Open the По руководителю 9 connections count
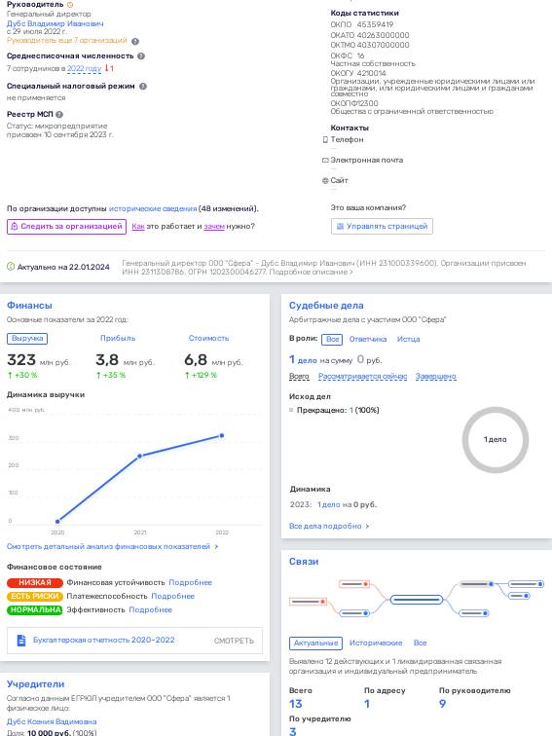The image size is (552, 736). (442, 704)
